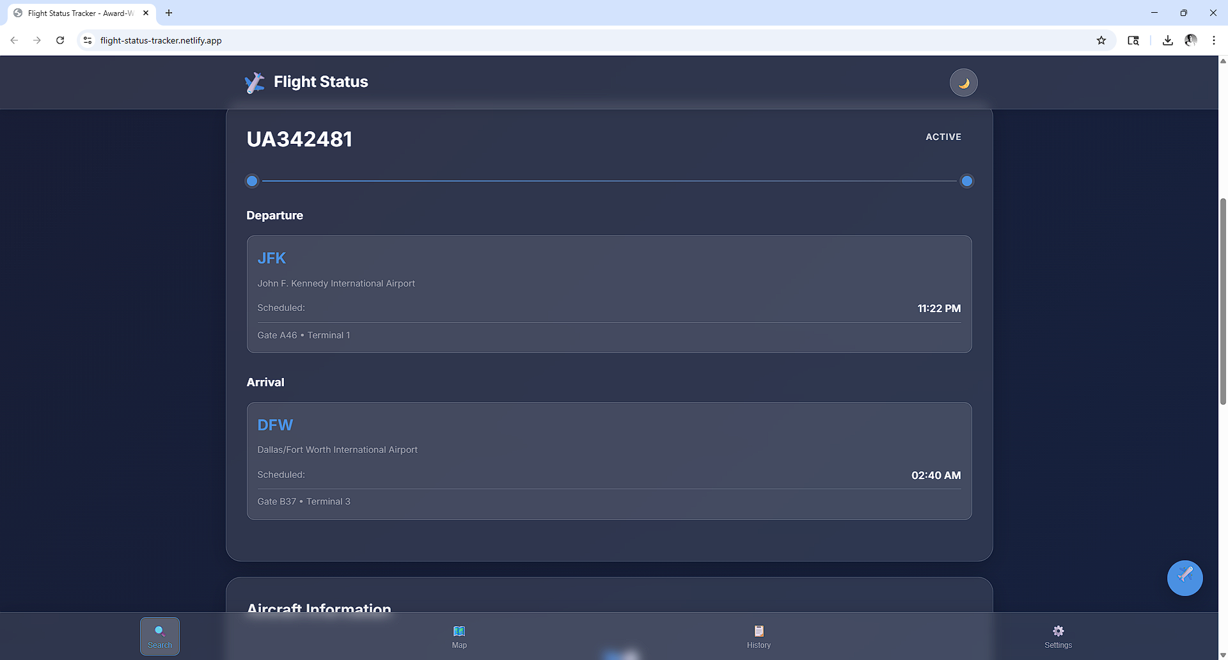Click the departure dot on the flight progress line
Viewport: 1228px width, 660px height.
[x=252, y=181]
